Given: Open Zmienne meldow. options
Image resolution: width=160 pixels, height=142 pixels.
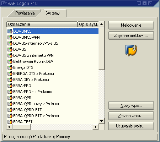Looking at the screenshot, I should pos(131,35).
